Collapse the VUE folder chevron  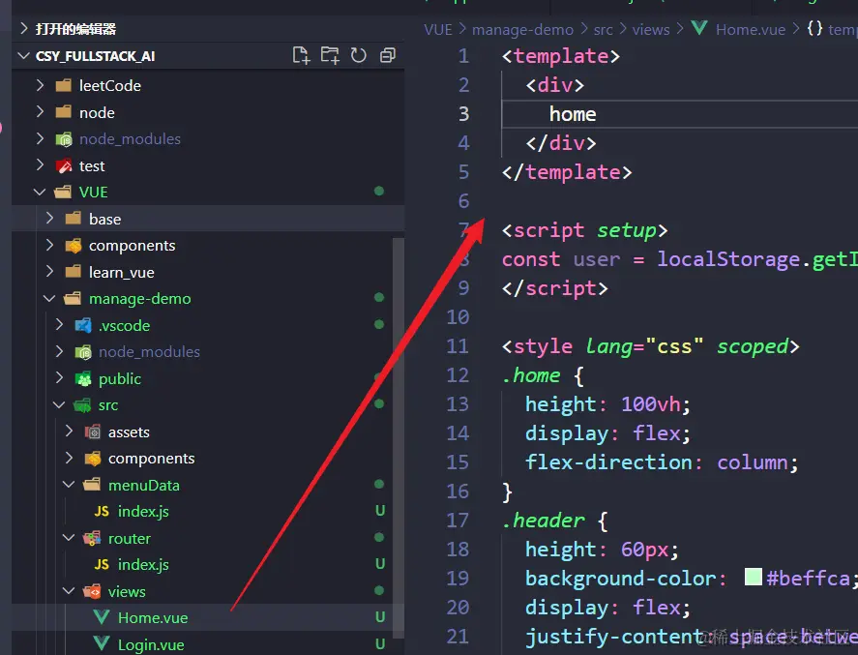(40, 193)
